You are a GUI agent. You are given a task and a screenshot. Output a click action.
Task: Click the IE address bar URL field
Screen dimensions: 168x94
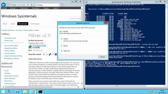[x=18, y=5]
